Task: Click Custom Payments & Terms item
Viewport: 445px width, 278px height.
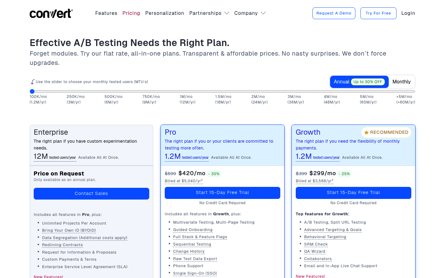Action: point(69,259)
